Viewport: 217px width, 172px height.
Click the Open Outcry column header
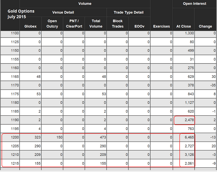(52, 24)
